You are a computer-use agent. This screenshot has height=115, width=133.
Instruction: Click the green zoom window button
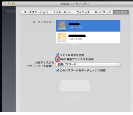(13, 4)
